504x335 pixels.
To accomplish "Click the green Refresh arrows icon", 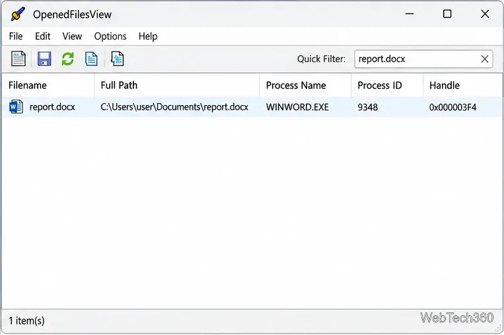I will point(68,59).
